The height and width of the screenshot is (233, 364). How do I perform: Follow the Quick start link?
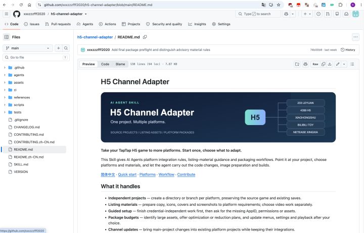click(127, 174)
